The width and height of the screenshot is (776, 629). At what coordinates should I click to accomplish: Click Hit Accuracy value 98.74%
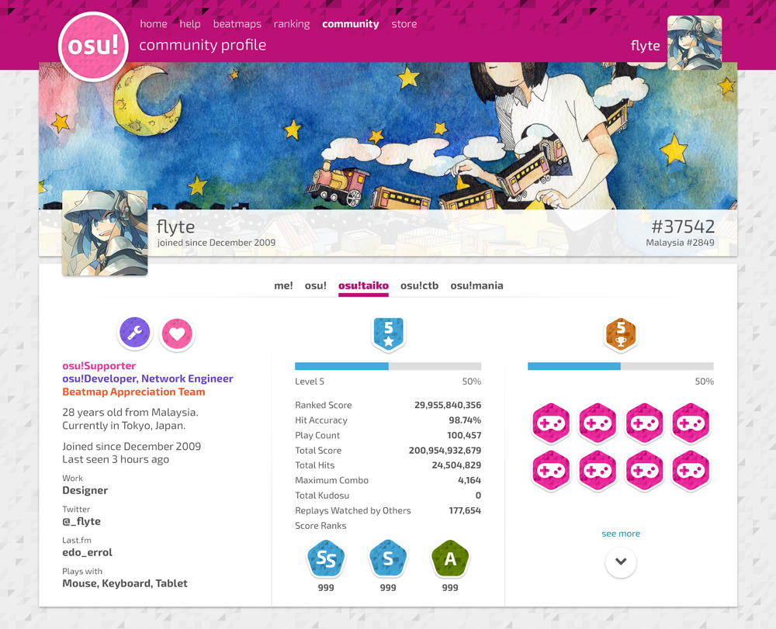click(465, 420)
